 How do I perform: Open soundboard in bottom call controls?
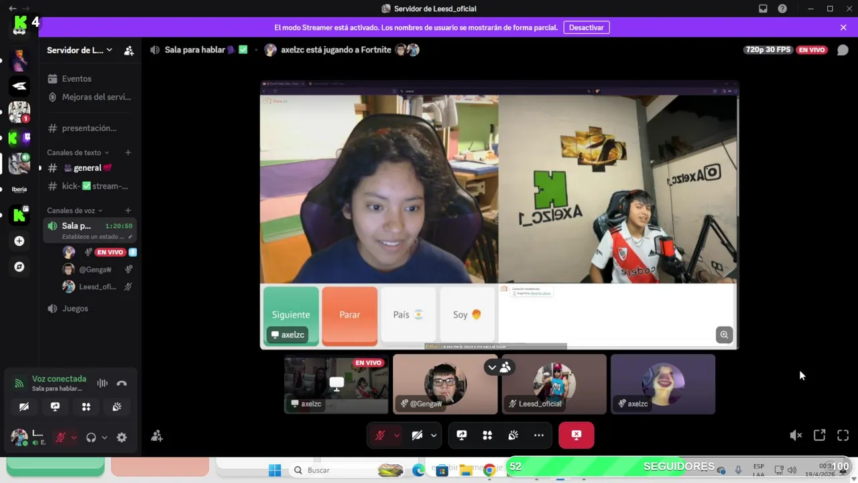tap(513, 435)
